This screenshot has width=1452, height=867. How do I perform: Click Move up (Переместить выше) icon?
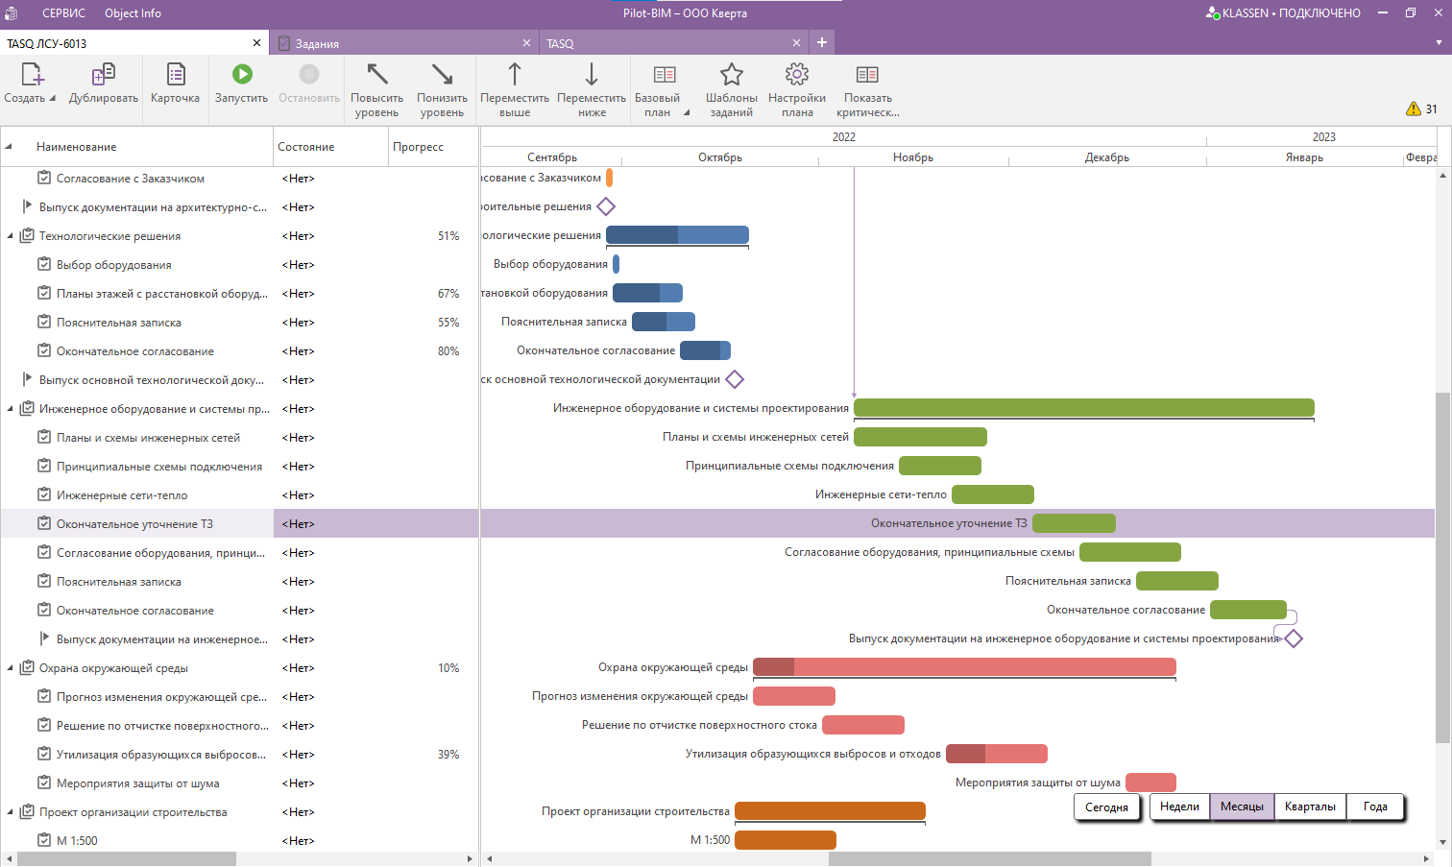point(515,76)
